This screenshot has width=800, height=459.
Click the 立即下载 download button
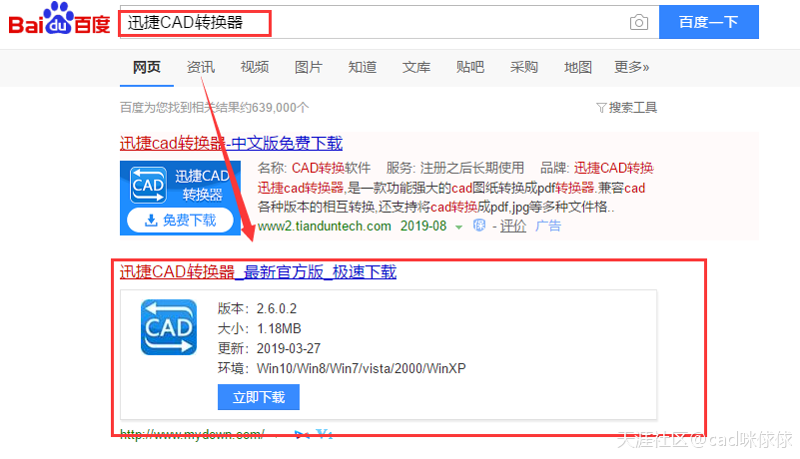[x=259, y=397]
